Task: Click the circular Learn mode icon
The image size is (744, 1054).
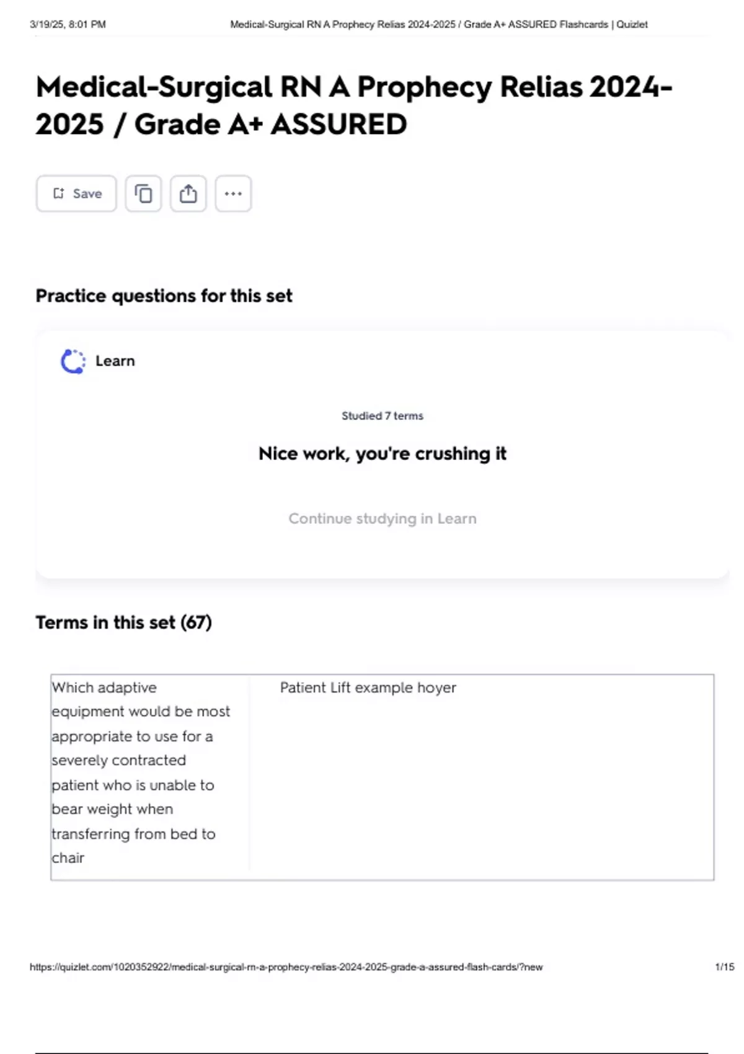Action: click(x=73, y=361)
